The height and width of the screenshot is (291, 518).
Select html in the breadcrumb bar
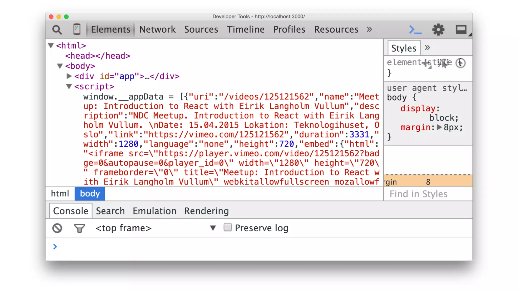(x=60, y=193)
